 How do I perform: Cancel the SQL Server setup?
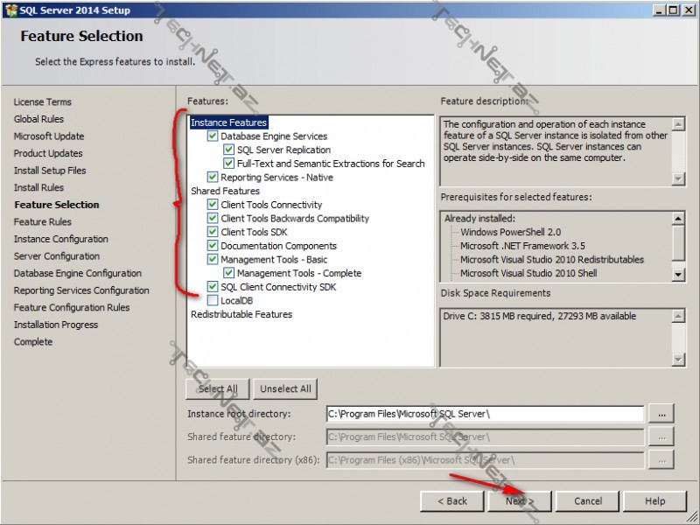[588, 501]
